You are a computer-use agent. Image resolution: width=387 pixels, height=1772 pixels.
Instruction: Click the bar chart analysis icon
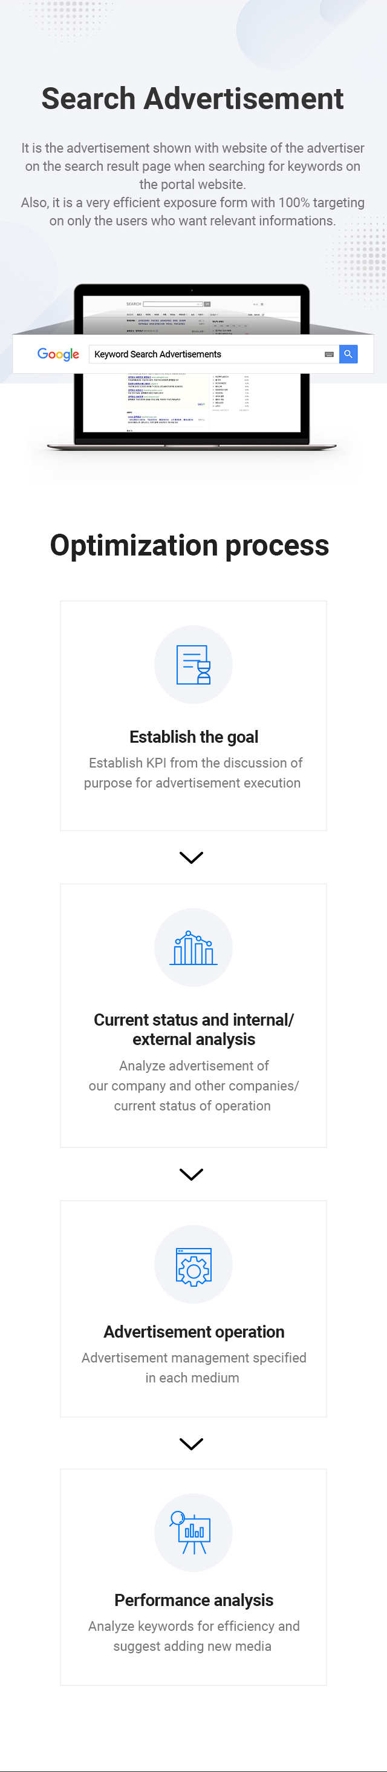(x=193, y=948)
